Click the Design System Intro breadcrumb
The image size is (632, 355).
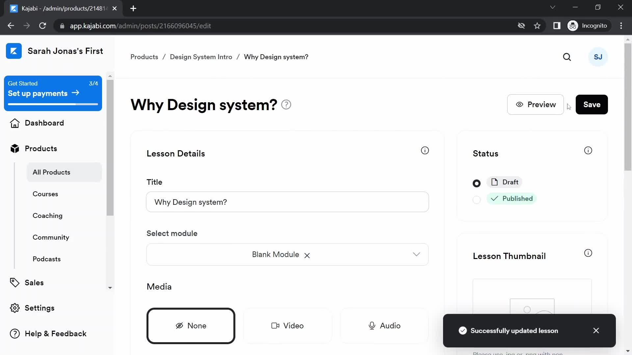(201, 57)
